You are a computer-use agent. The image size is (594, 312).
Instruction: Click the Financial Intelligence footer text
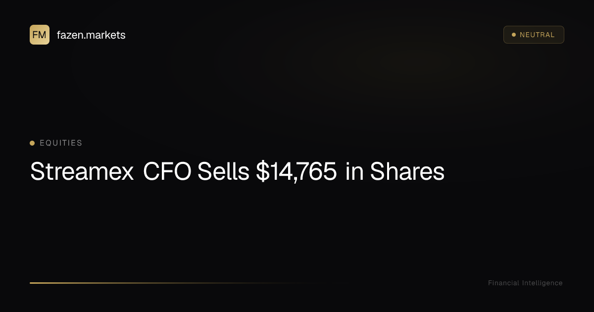coord(525,283)
